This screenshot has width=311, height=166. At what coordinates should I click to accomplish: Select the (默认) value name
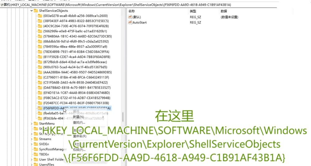coord(137,17)
